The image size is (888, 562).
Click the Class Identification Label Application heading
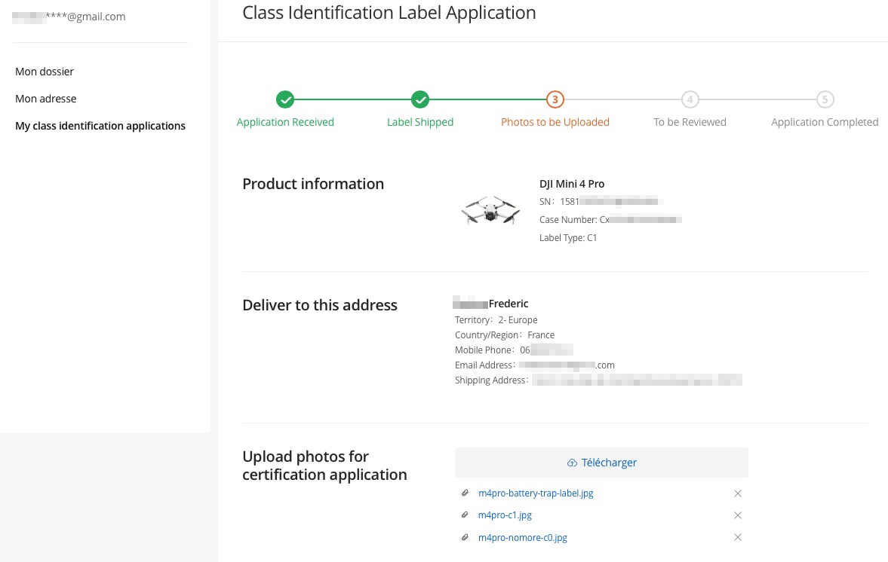(389, 13)
